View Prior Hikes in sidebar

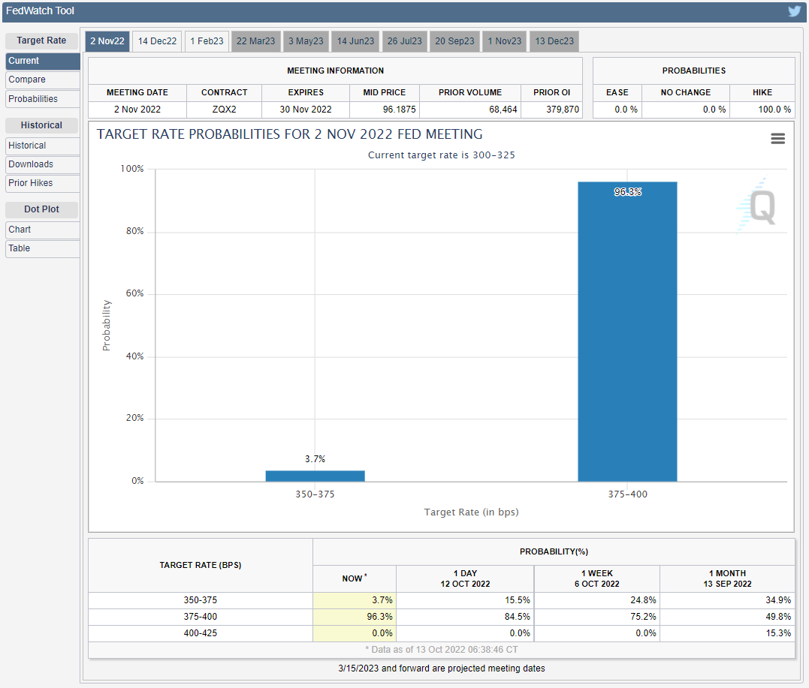point(42,183)
